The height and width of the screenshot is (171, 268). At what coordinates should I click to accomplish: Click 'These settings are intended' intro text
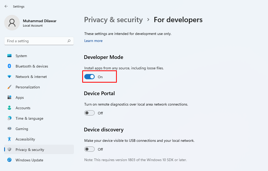pos(128,34)
